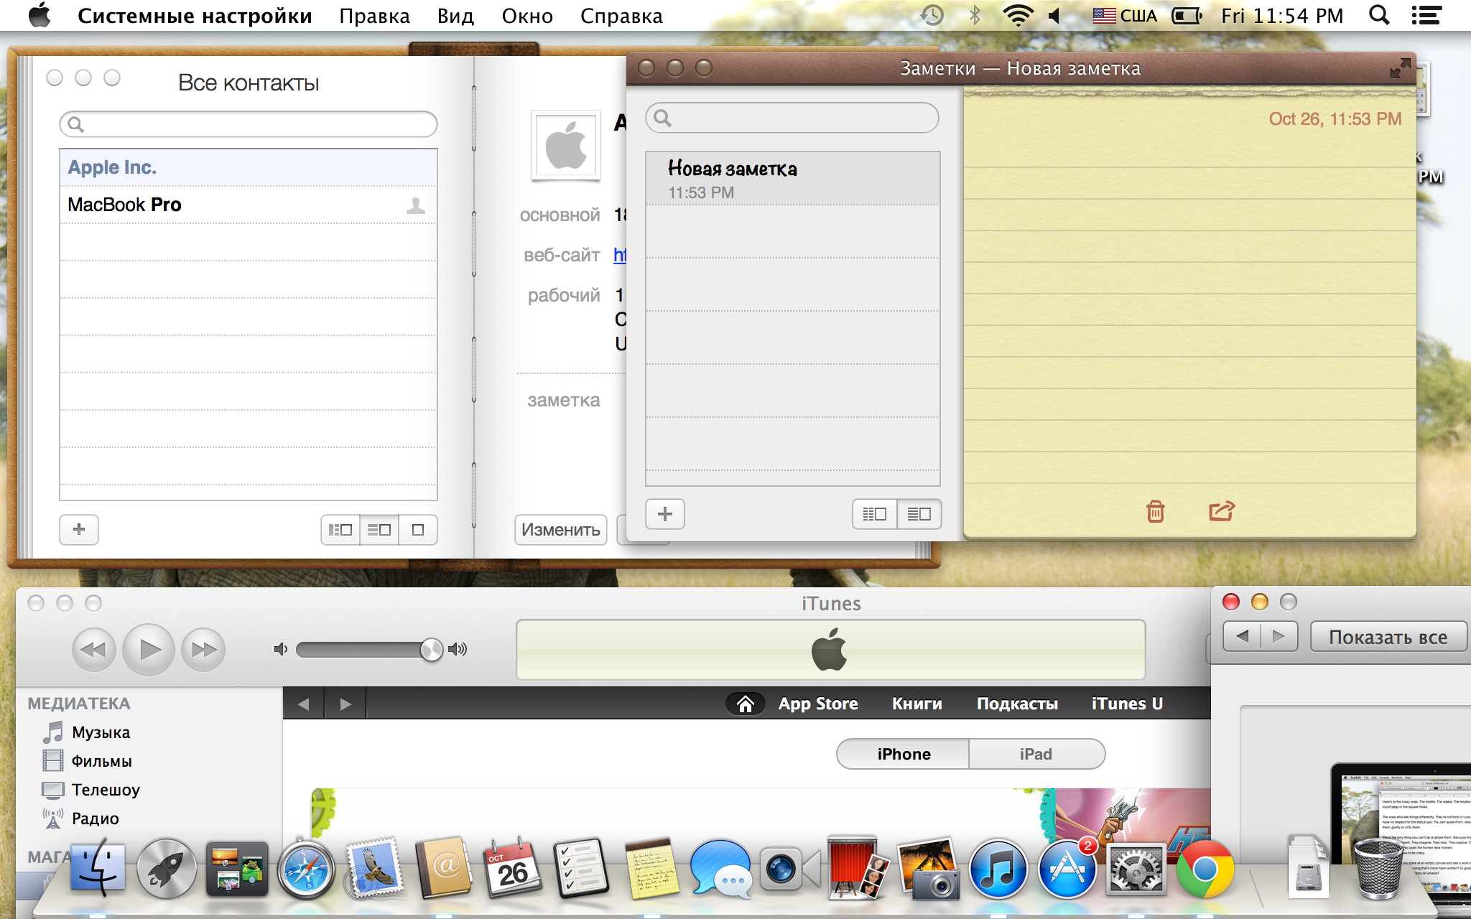1471x919 pixels.
Task: Open yellow Notes icon in Dock
Action: tap(651, 869)
